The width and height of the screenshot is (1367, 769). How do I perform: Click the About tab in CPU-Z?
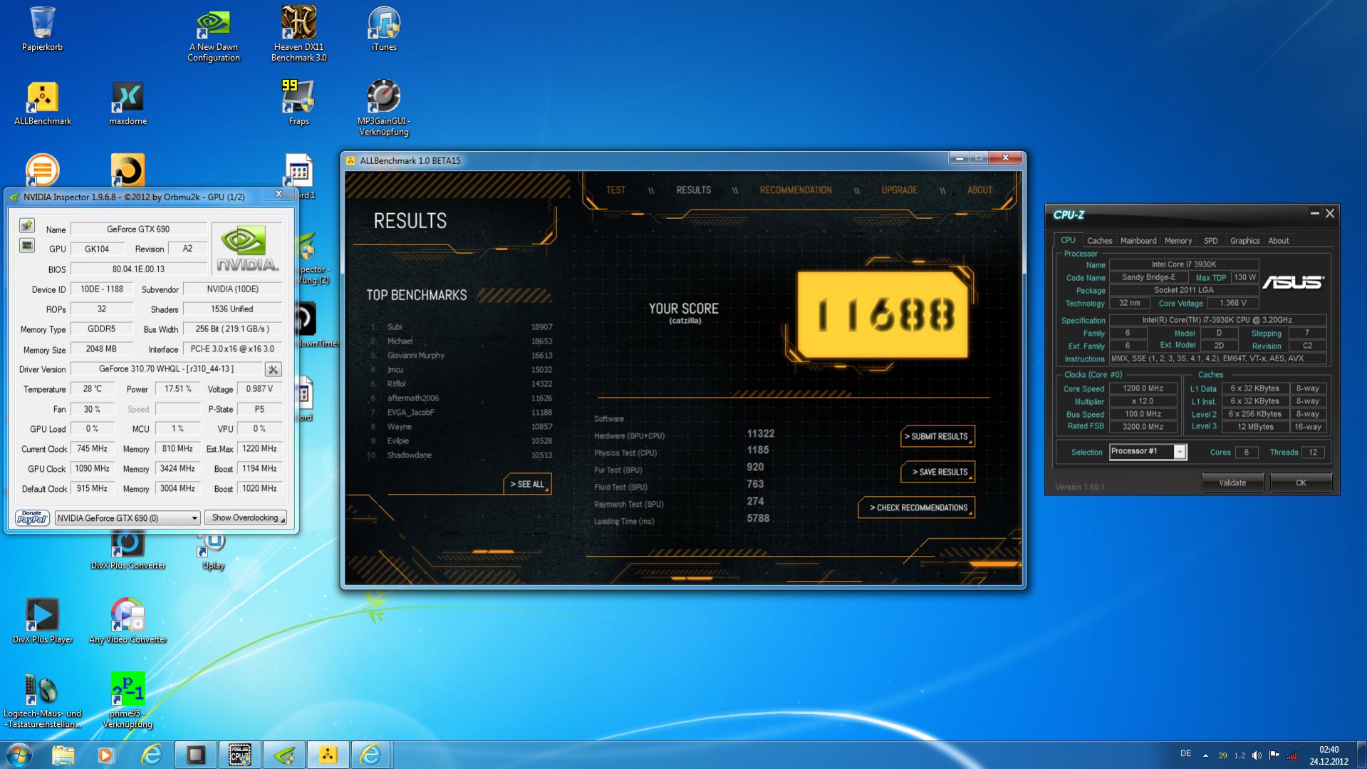click(1278, 241)
